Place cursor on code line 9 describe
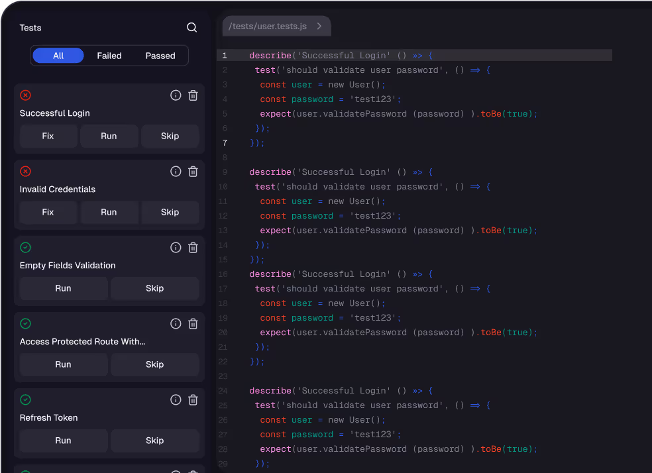 pos(341,172)
